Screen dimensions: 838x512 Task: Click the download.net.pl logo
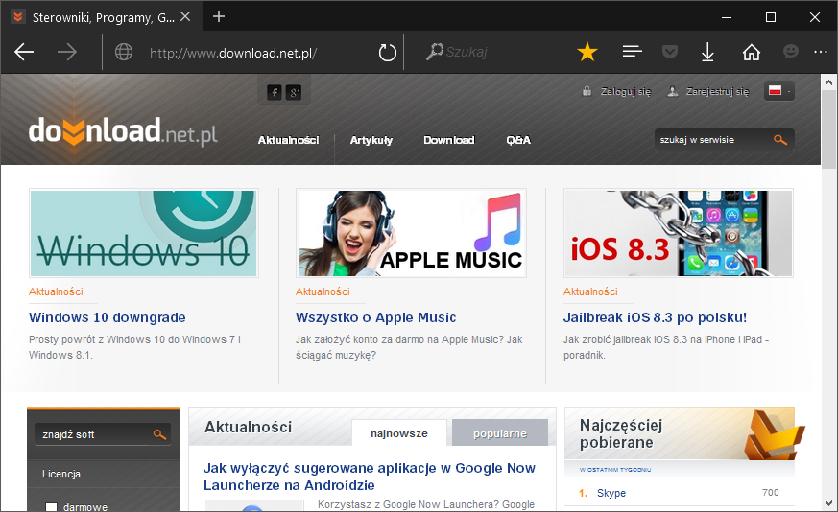click(122, 131)
